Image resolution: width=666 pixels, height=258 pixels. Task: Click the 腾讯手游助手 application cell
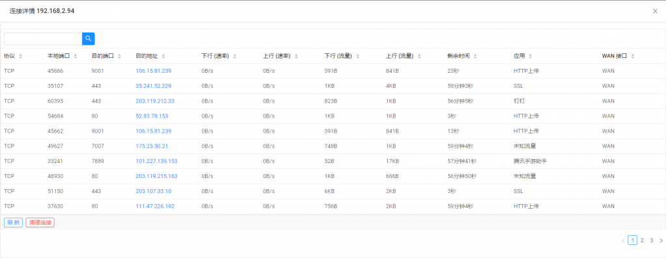pos(529,161)
